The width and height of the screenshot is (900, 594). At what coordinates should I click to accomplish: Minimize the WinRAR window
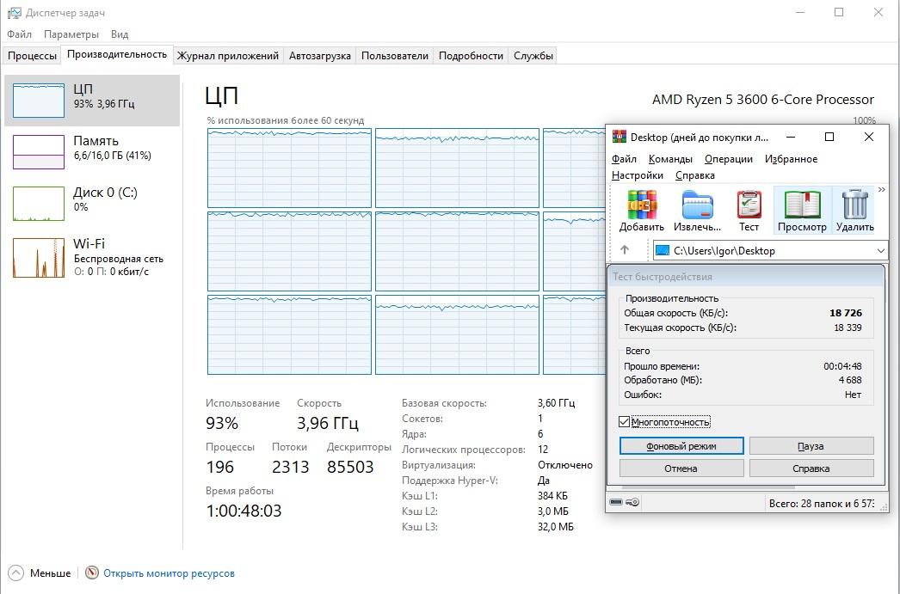pos(791,137)
